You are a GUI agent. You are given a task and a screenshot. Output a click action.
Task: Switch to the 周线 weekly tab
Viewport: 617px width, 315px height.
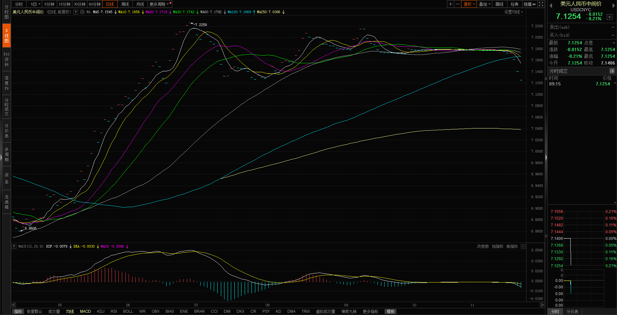(x=125, y=4)
